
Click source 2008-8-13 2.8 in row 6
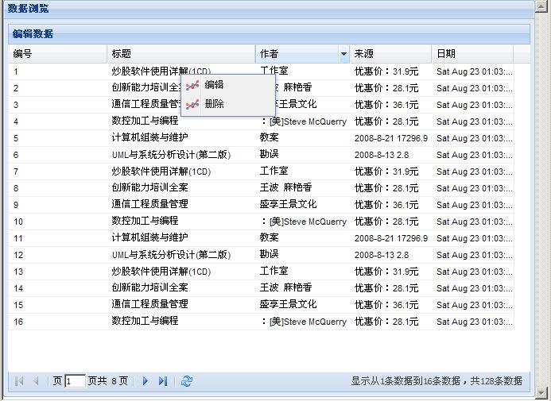(x=382, y=155)
